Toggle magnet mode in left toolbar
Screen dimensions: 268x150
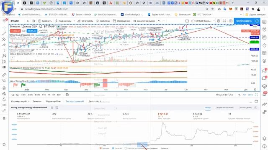pos(4,88)
